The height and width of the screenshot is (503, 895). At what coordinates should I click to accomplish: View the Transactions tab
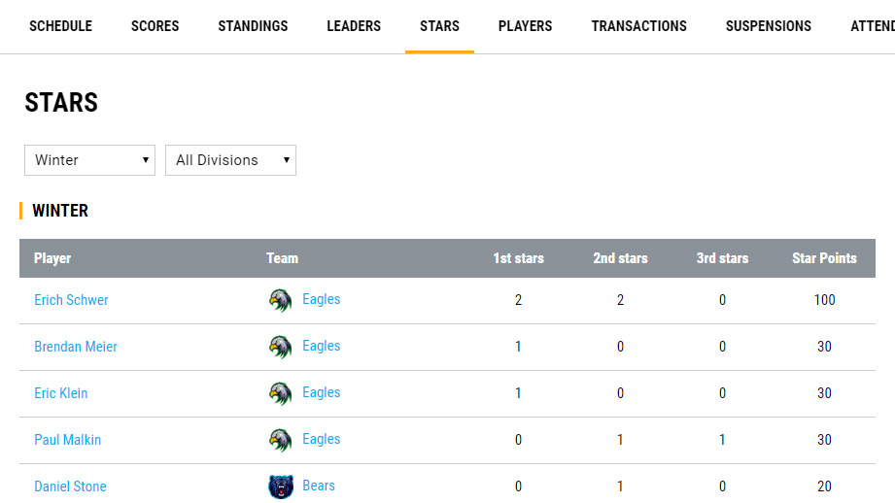pos(638,26)
